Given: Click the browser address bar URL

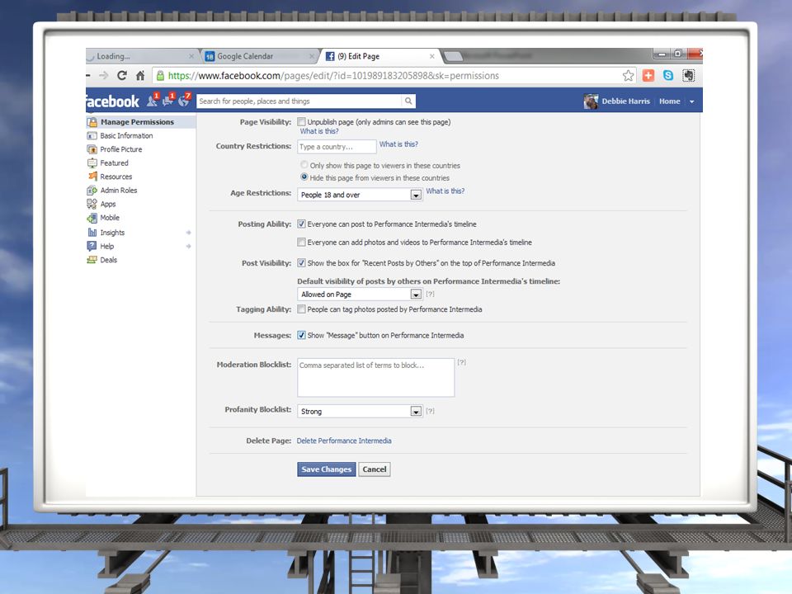Looking at the screenshot, I should pos(333,76).
